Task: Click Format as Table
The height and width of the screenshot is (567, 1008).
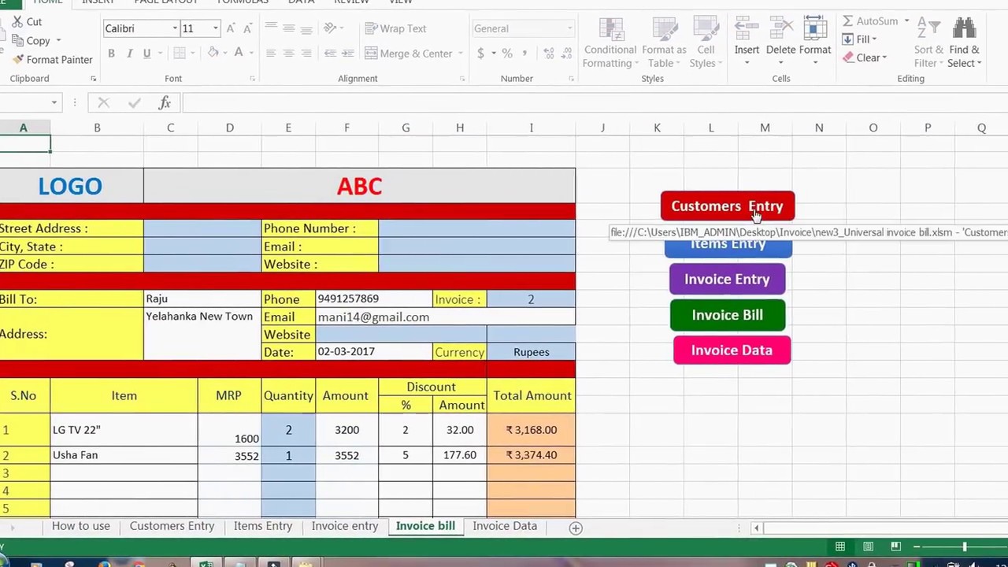Action: 664,43
